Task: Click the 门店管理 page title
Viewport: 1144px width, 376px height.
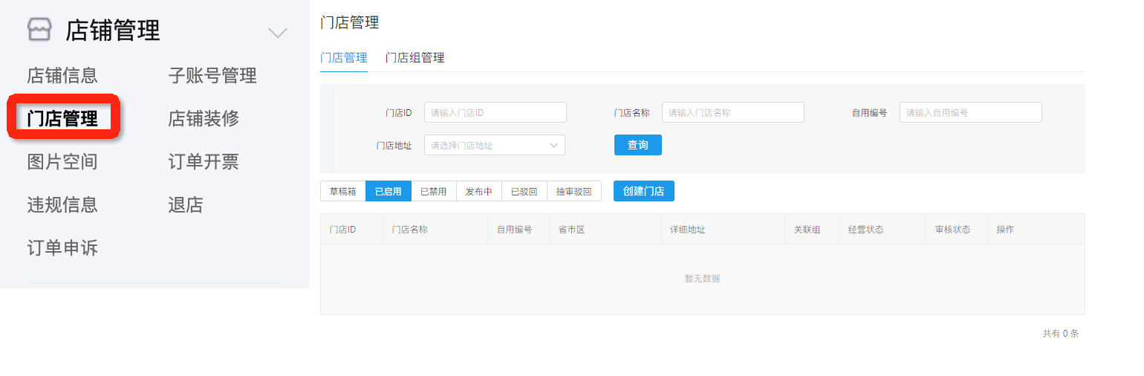Action: 350,22
